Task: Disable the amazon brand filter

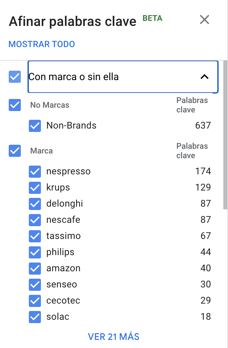Action: pyautogui.click(x=35, y=268)
